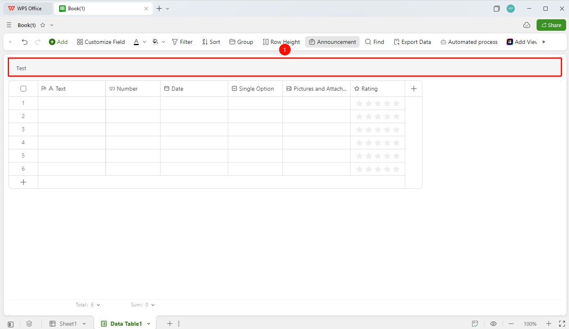Star the Book(1) document
This screenshot has height=329, width=569.
coord(43,25)
